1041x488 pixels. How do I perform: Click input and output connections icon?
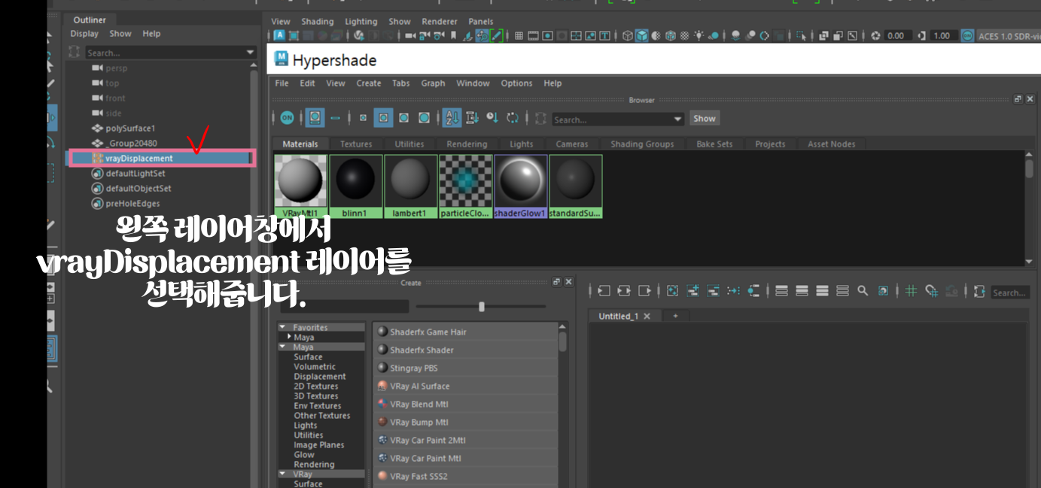tap(624, 290)
